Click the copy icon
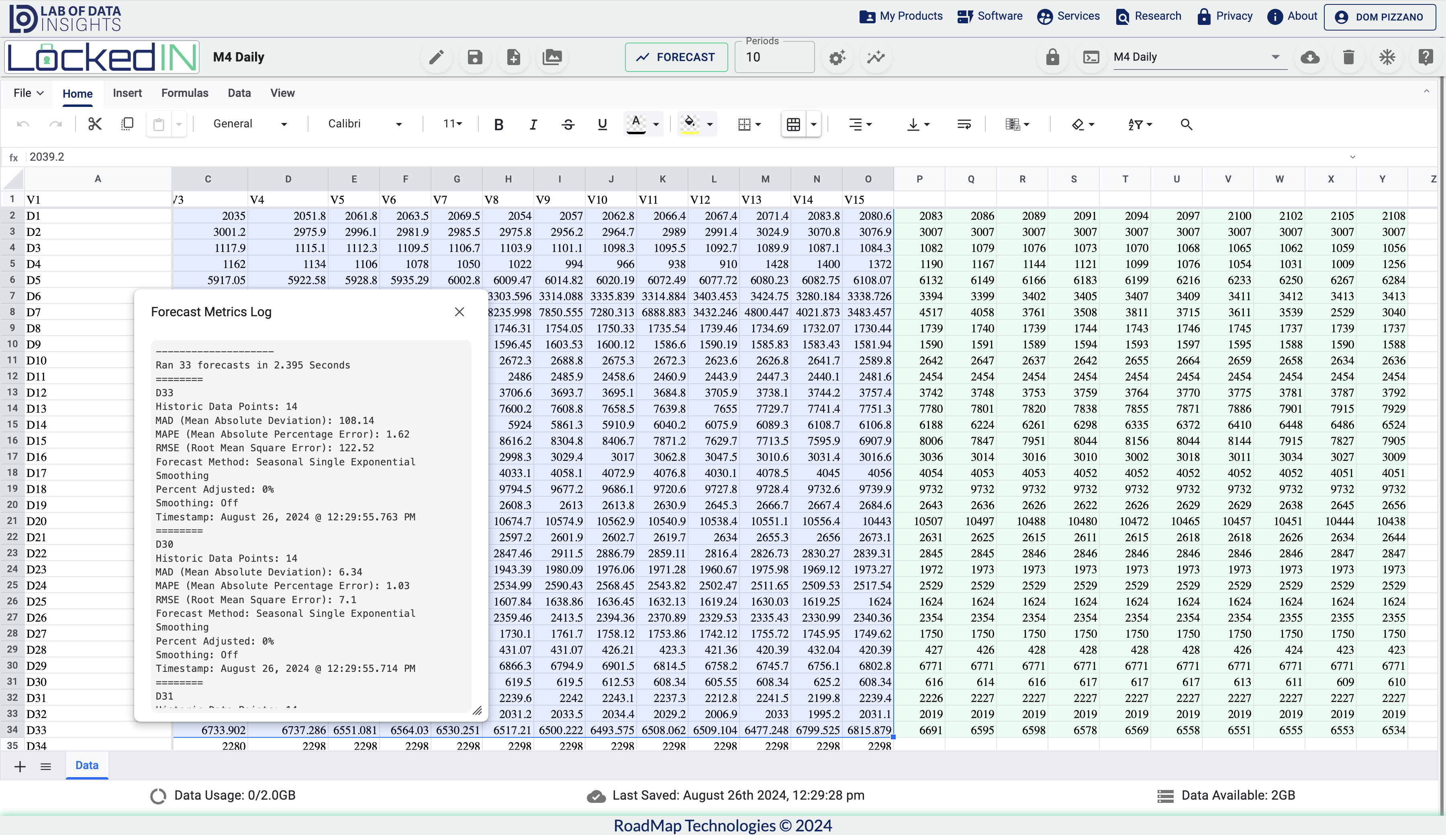 point(127,124)
